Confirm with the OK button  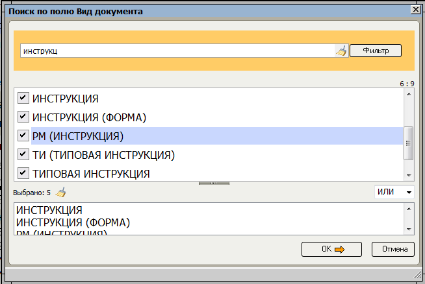pyautogui.click(x=331, y=249)
